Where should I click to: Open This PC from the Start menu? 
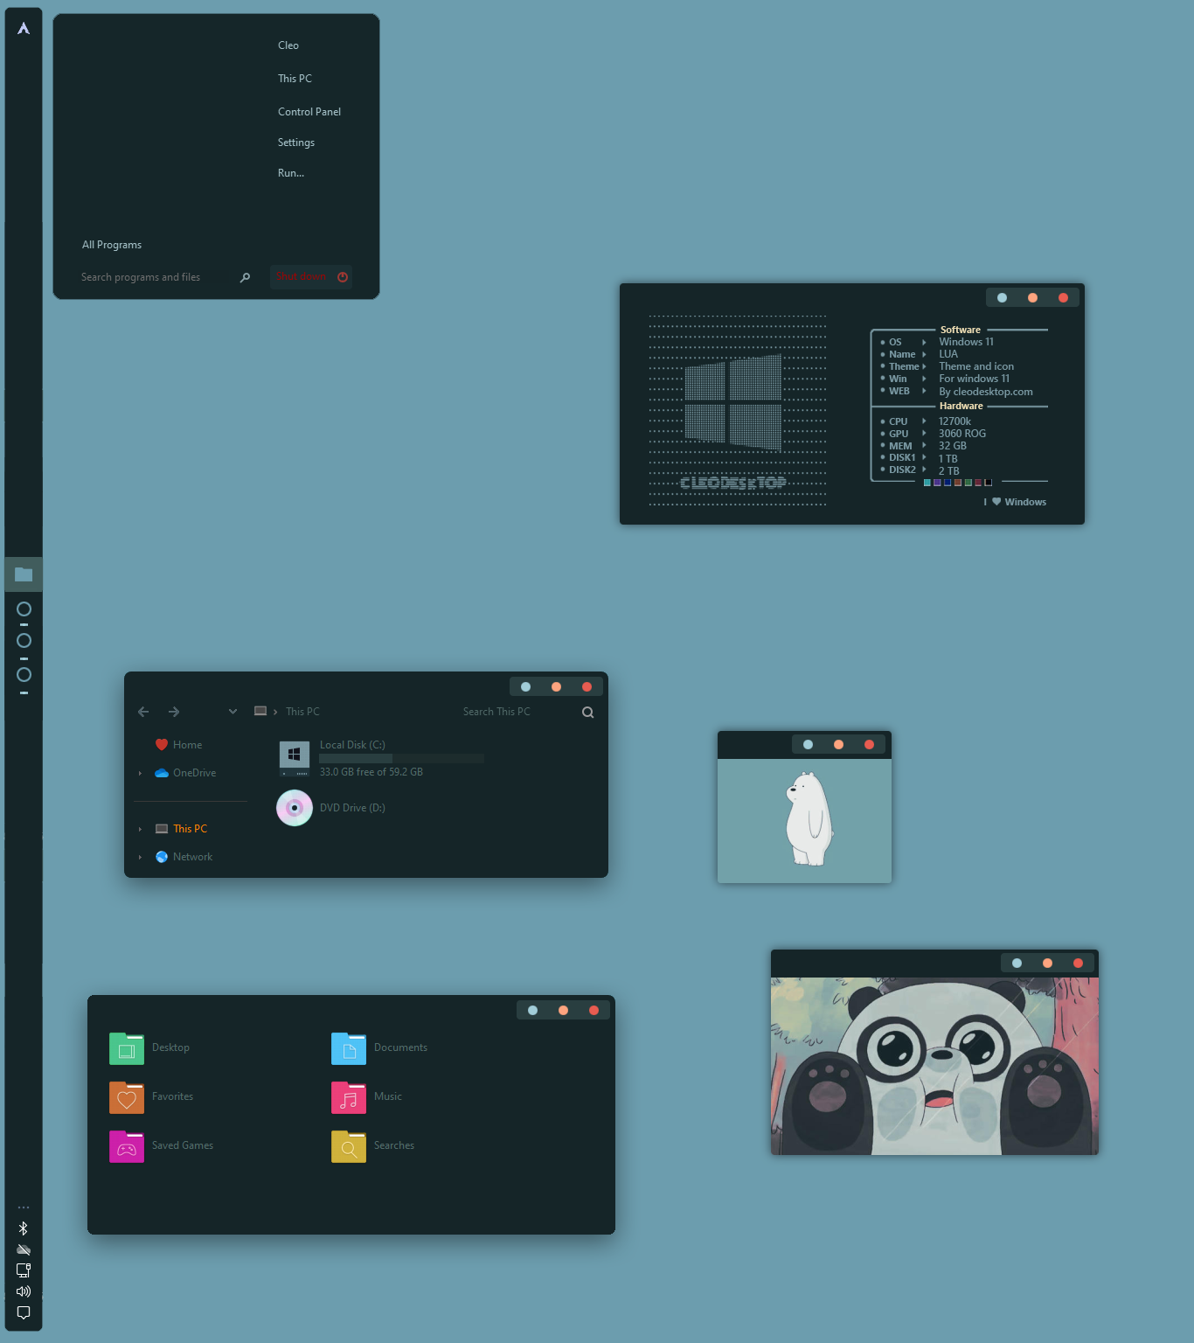coord(295,79)
